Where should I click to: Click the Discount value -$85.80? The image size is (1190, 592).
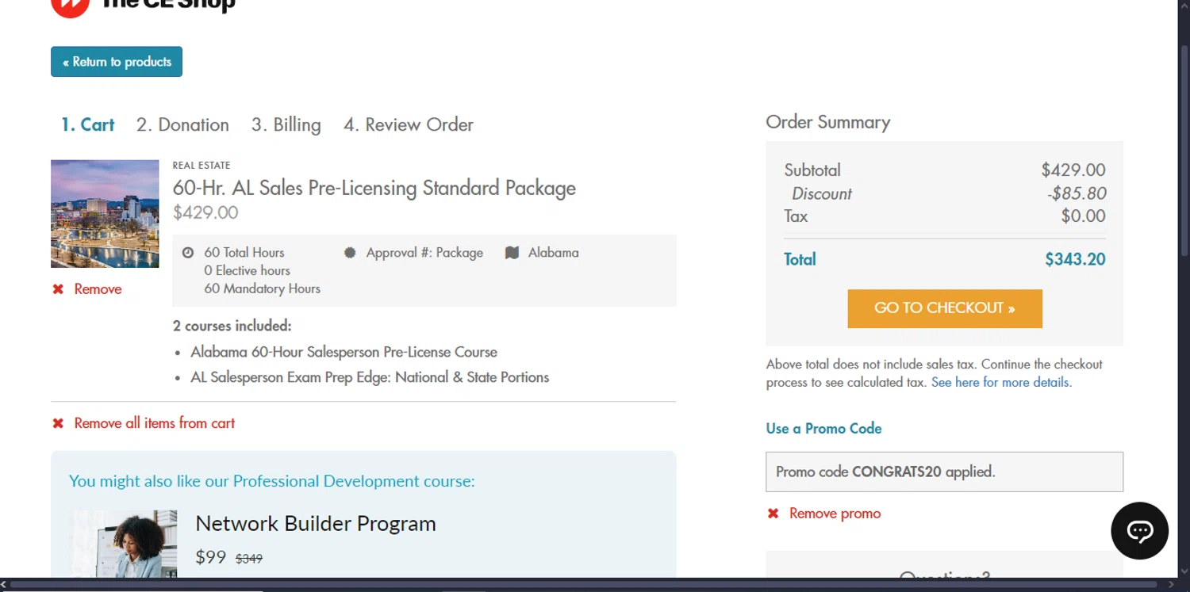[x=1076, y=193]
